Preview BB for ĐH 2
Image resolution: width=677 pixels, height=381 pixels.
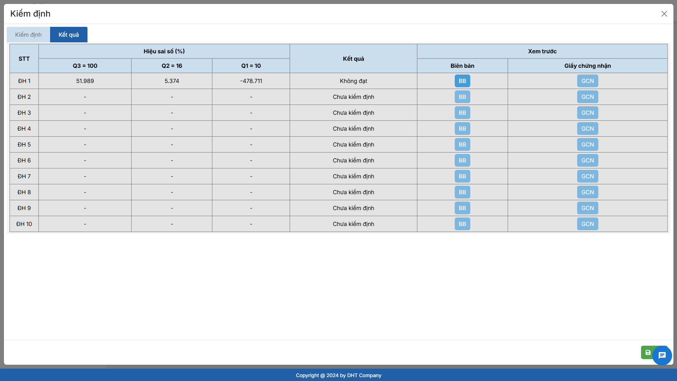click(x=462, y=97)
